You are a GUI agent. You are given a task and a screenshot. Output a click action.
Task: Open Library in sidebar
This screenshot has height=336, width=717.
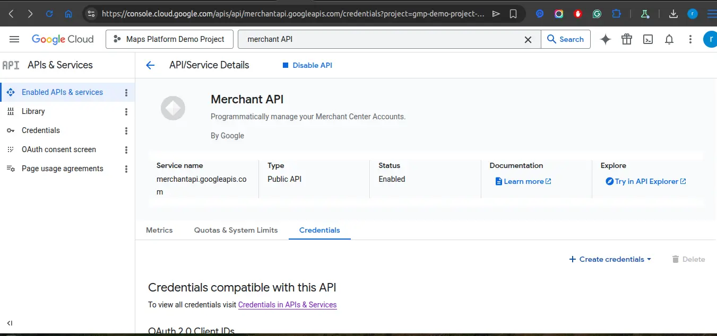[33, 111]
